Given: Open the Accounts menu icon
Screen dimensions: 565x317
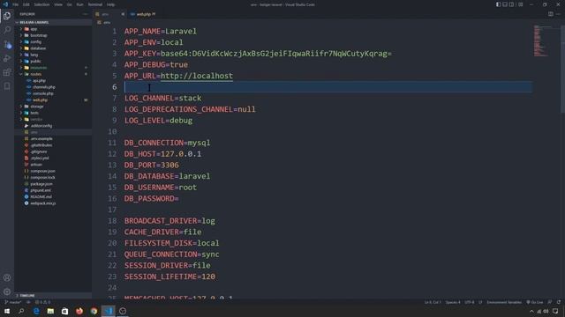Looking at the screenshot, I should click(7, 277).
